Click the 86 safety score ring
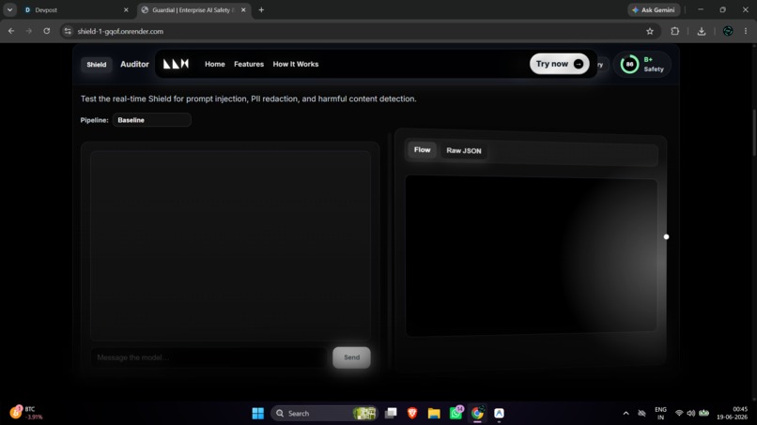The image size is (757, 425). pyautogui.click(x=629, y=64)
